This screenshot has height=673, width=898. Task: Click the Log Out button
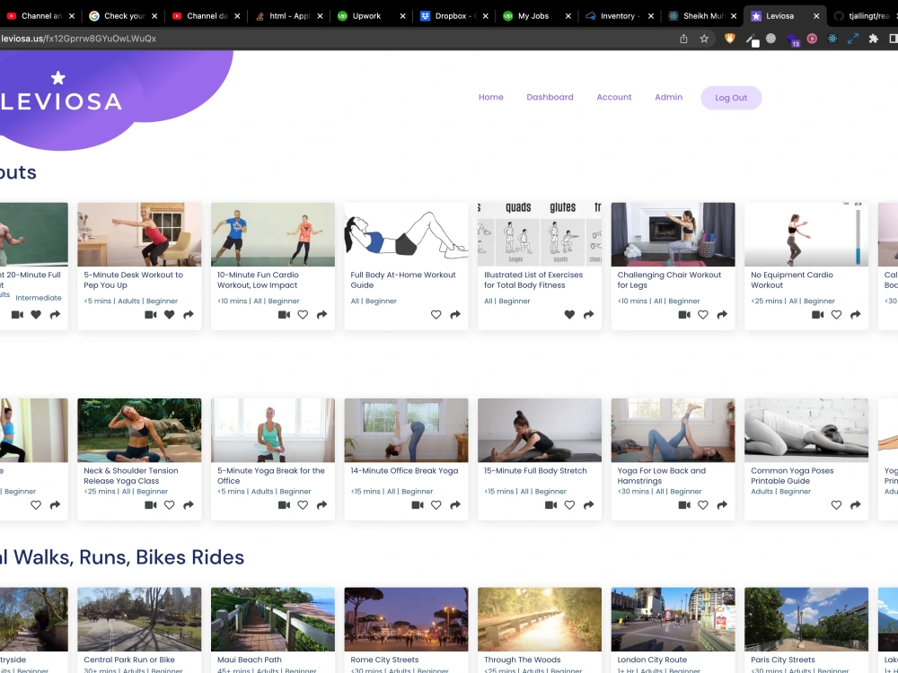pos(731,98)
